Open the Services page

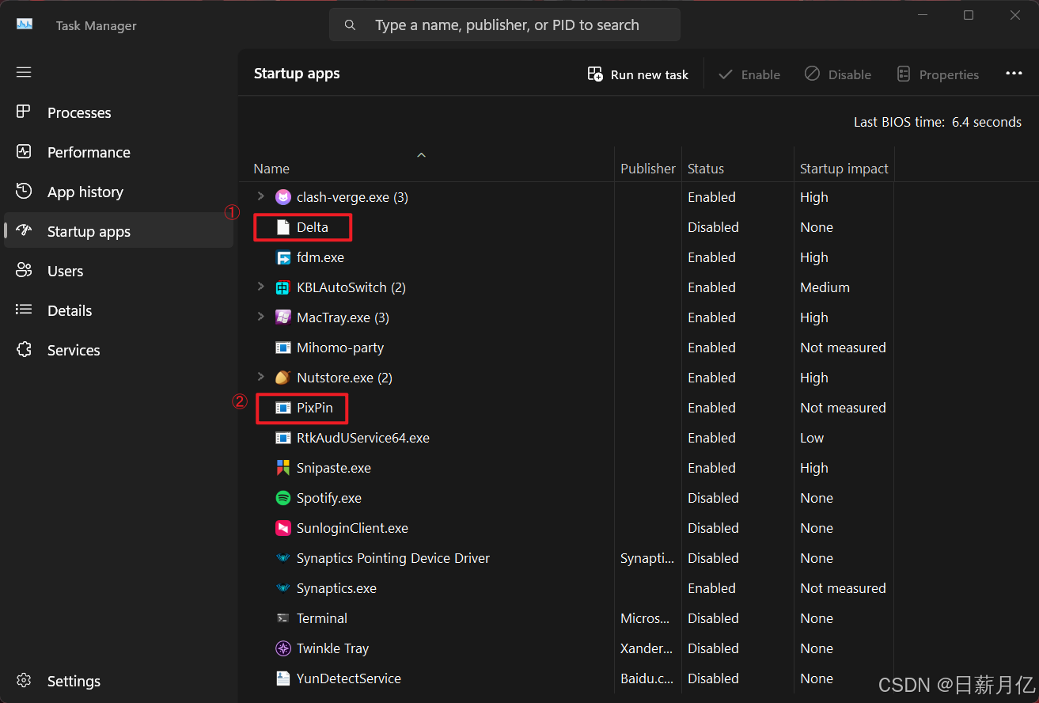tap(119, 350)
